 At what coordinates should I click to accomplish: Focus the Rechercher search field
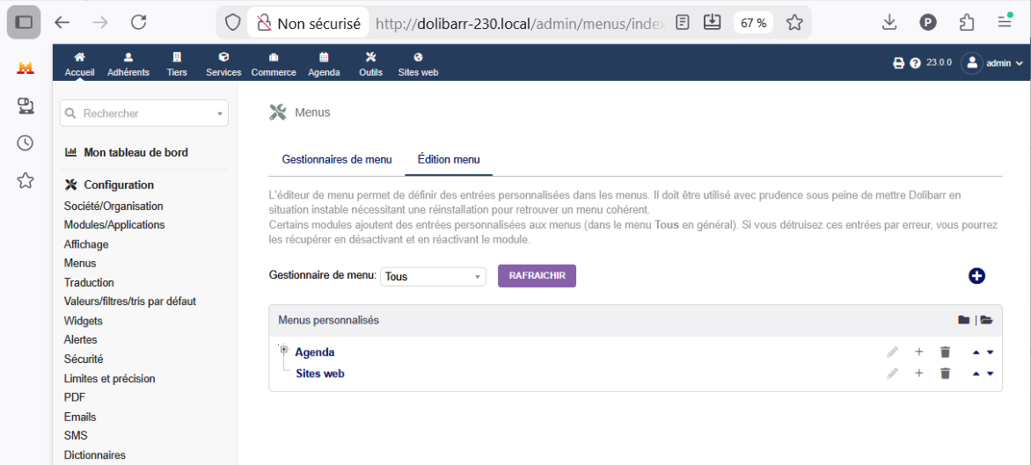point(144,113)
